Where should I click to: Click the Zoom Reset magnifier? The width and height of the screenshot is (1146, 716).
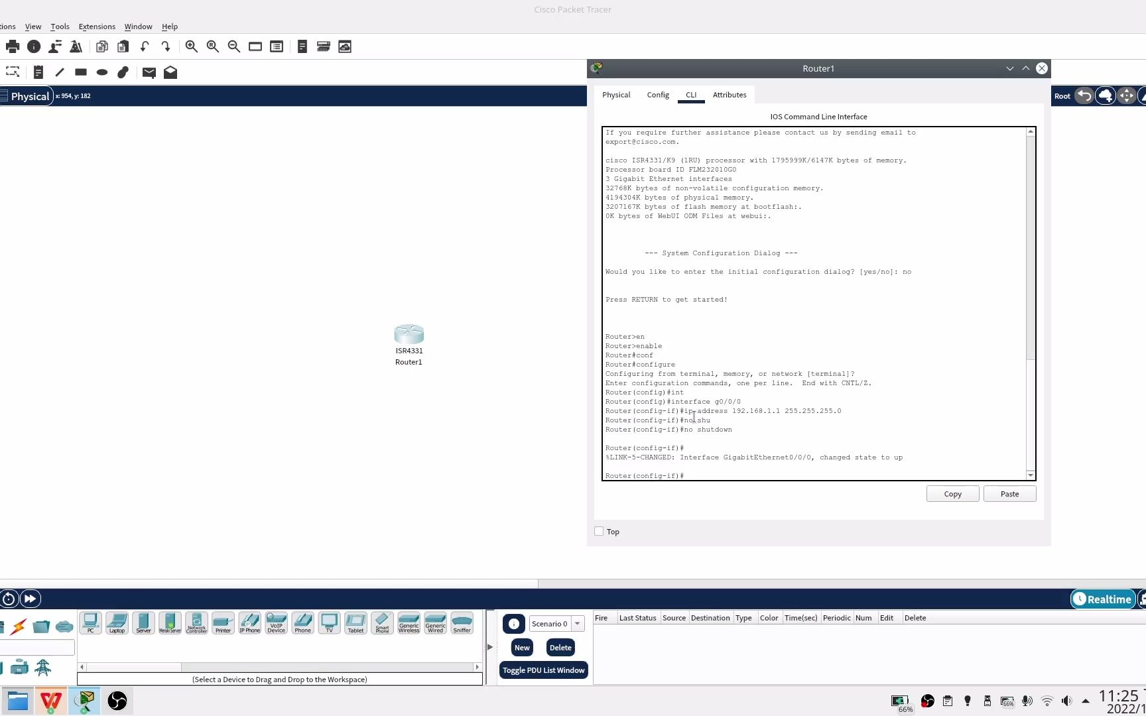(213, 46)
